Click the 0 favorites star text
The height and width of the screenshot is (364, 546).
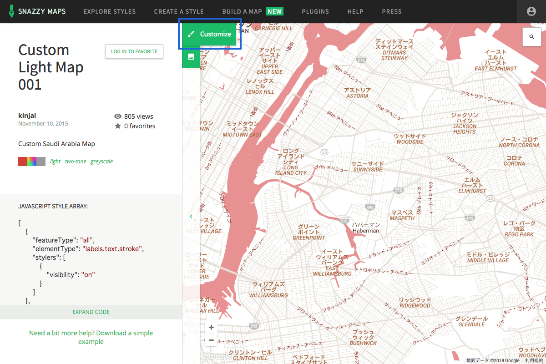[x=135, y=126]
